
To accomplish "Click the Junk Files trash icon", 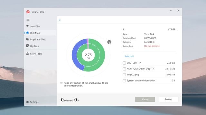I will [x=27, y=26].
